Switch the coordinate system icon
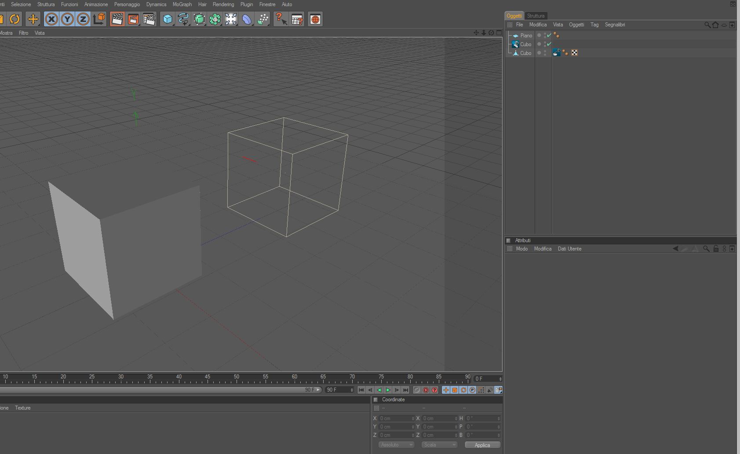740x454 pixels. click(99, 19)
